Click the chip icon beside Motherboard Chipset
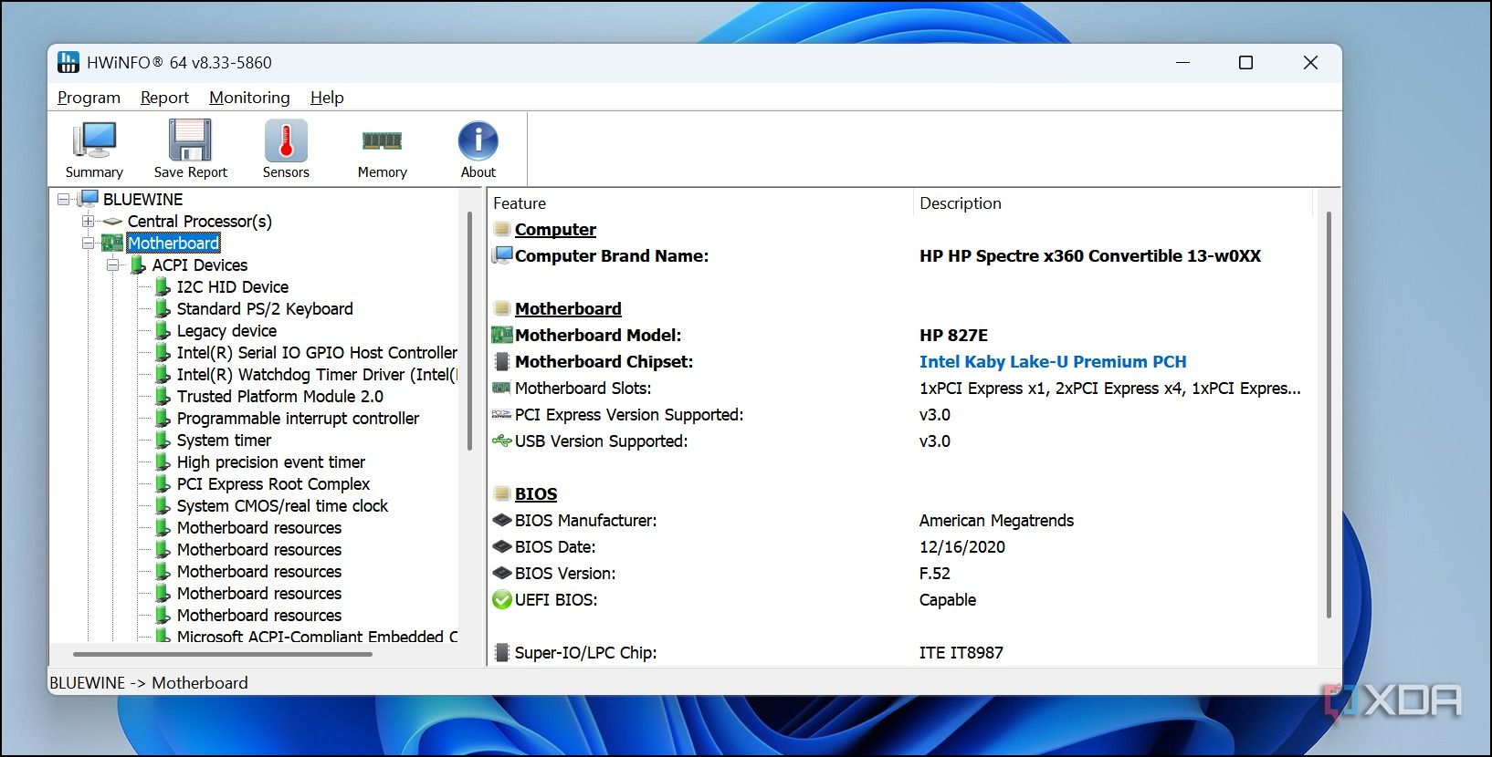This screenshot has height=757, width=1492. (x=501, y=362)
